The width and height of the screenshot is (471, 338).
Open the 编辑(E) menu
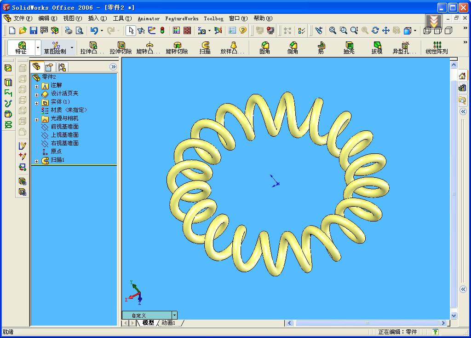point(48,18)
